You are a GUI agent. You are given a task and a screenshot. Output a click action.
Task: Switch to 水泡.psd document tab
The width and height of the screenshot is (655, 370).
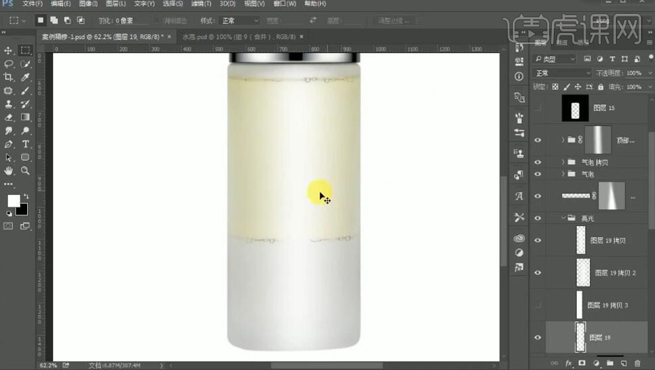239,37
